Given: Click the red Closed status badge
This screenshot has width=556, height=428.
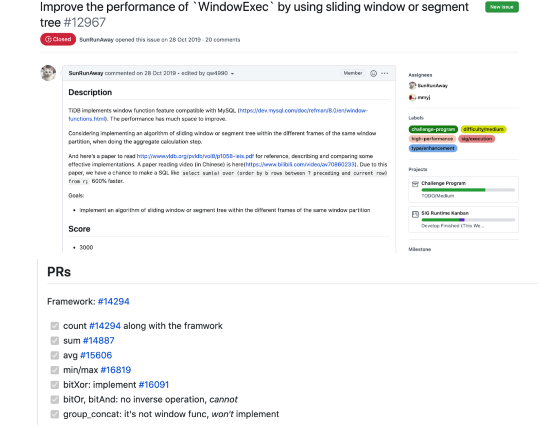Looking at the screenshot, I should (x=58, y=40).
